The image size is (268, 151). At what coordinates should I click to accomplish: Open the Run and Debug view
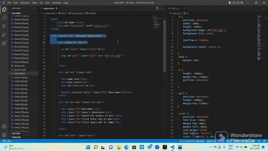click(4, 35)
